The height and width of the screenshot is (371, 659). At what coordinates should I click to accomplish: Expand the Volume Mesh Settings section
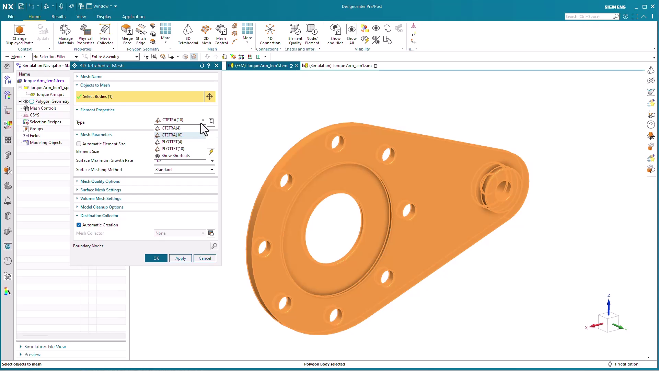(101, 199)
